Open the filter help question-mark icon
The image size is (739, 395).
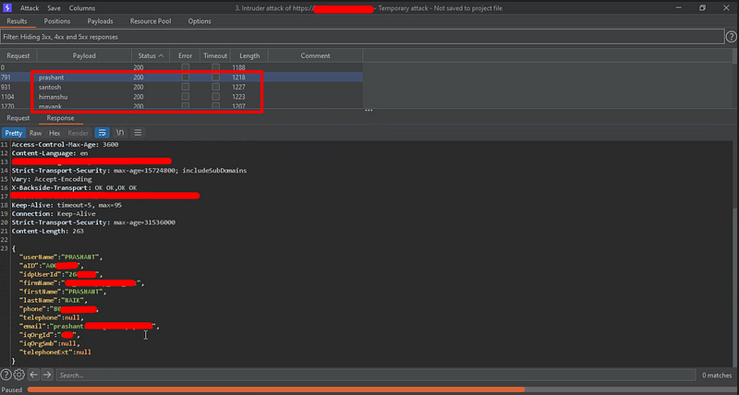pos(730,36)
